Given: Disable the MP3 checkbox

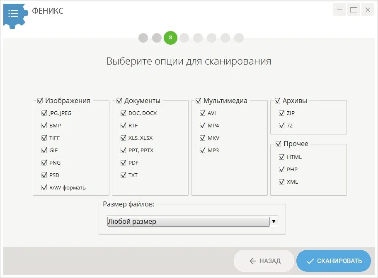Looking at the screenshot, I should (203, 151).
